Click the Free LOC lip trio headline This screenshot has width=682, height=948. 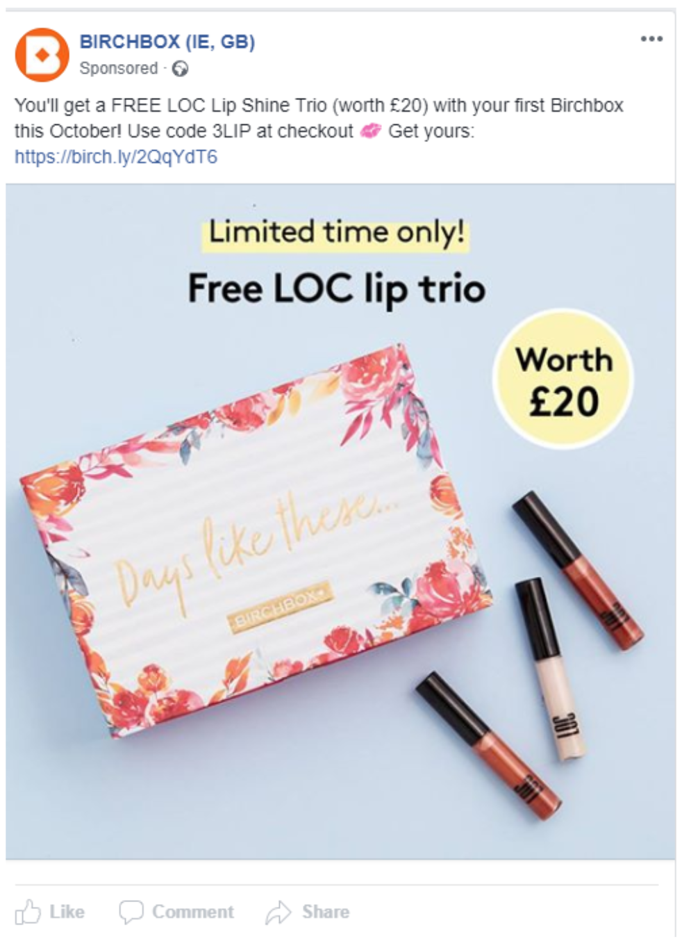pos(336,288)
